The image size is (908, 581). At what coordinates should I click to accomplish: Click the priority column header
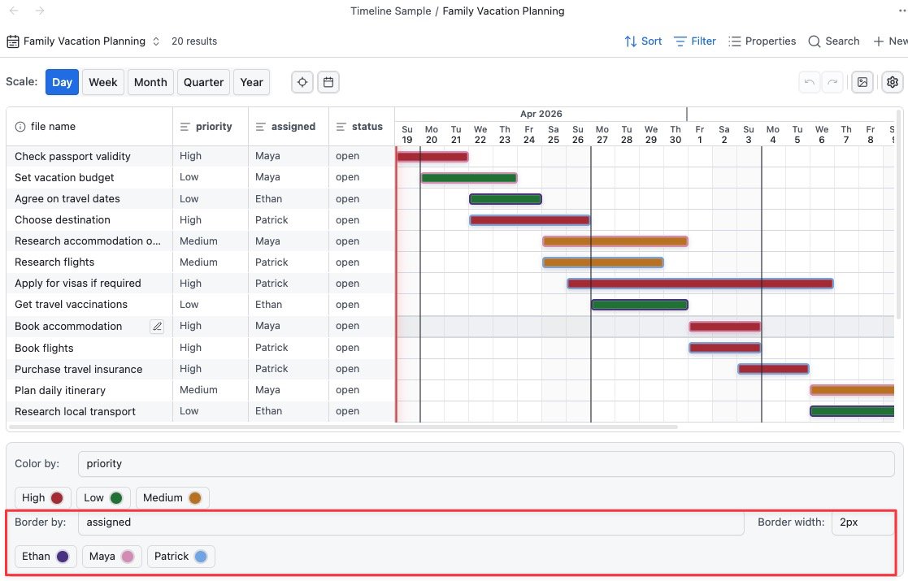211,126
